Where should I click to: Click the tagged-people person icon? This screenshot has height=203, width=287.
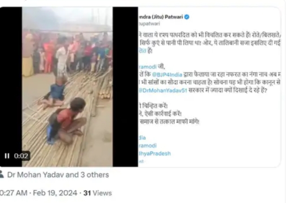[x=2, y=174]
